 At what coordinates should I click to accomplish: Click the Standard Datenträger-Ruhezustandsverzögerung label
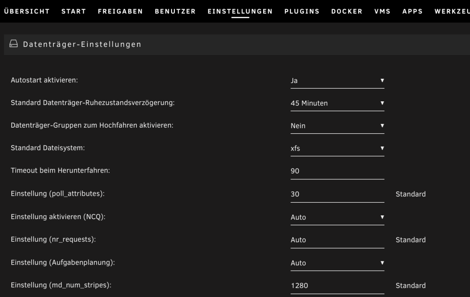[93, 103]
